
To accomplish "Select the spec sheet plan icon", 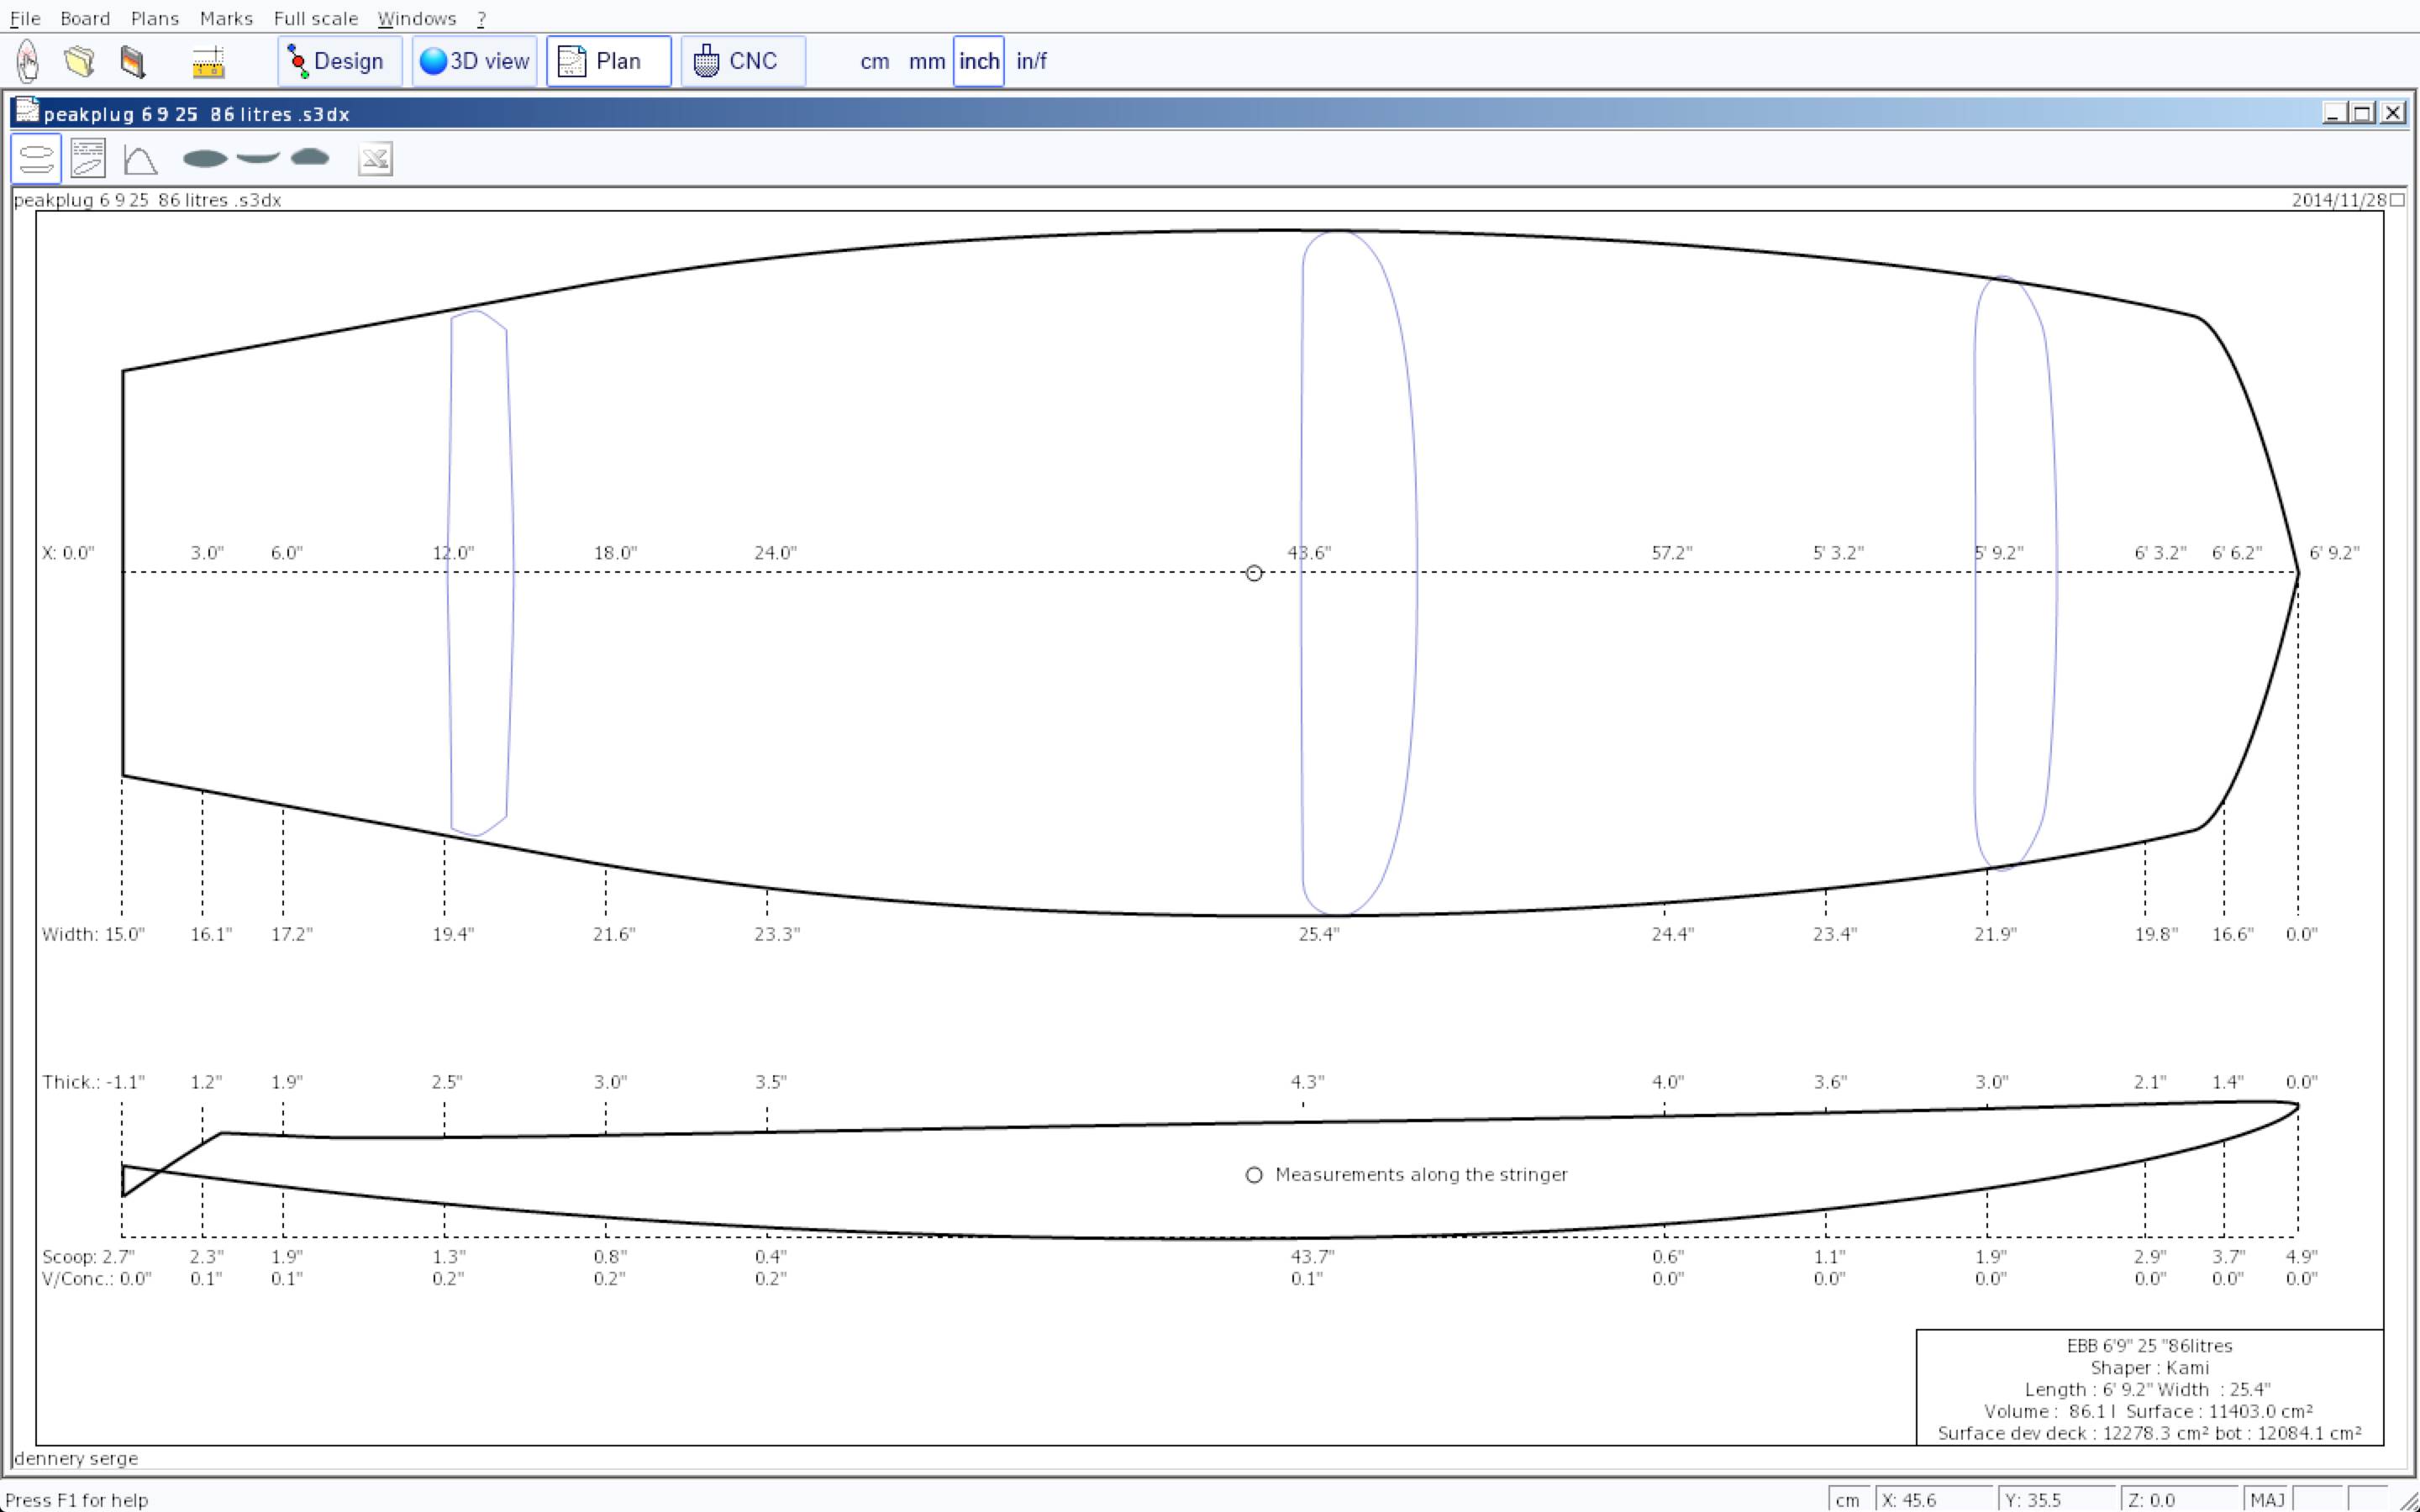I will [x=88, y=159].
